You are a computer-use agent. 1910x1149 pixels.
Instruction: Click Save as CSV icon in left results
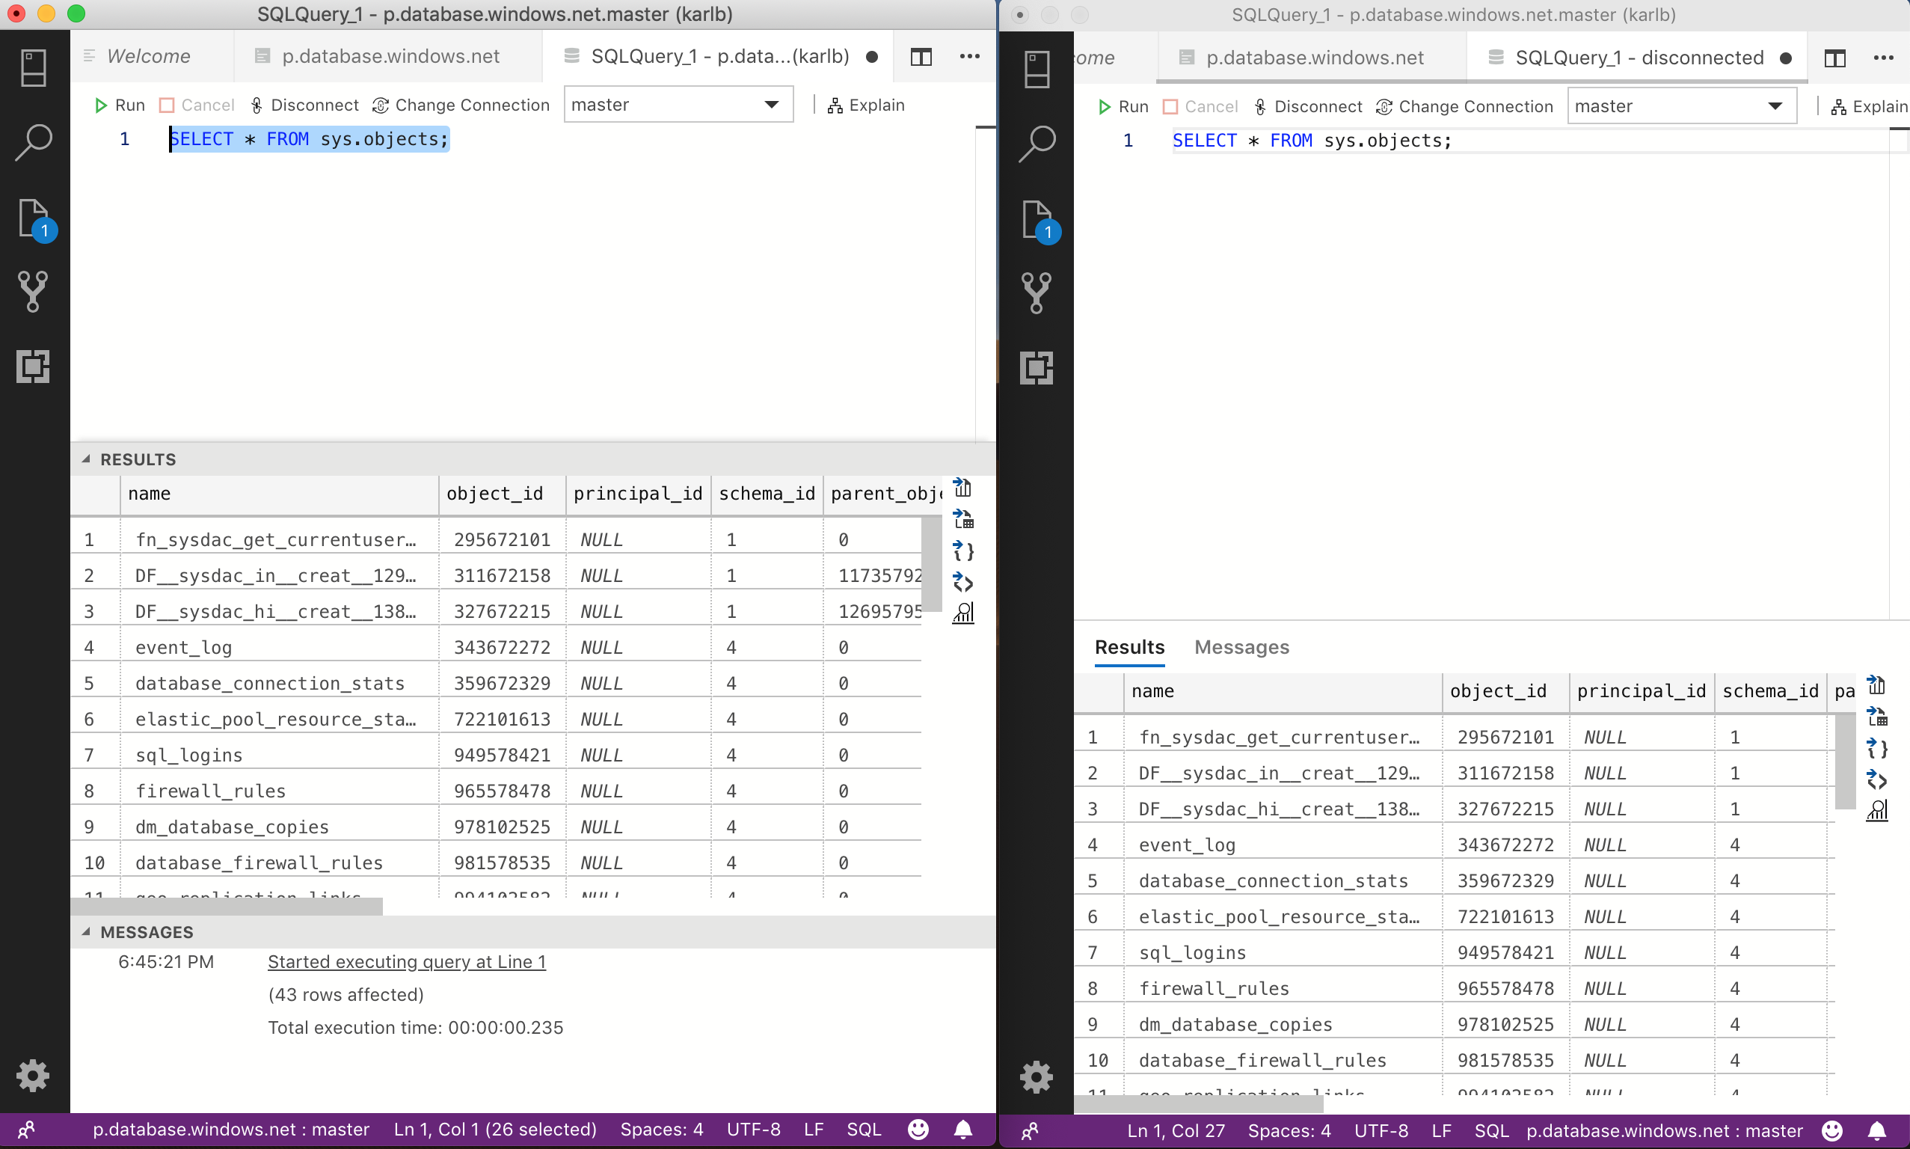pyautogui.click(x=962, y=488)
